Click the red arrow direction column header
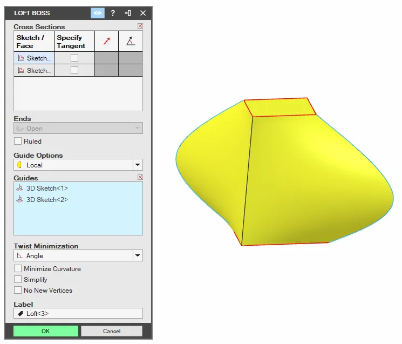402x344 pixels. pos(107,41)
